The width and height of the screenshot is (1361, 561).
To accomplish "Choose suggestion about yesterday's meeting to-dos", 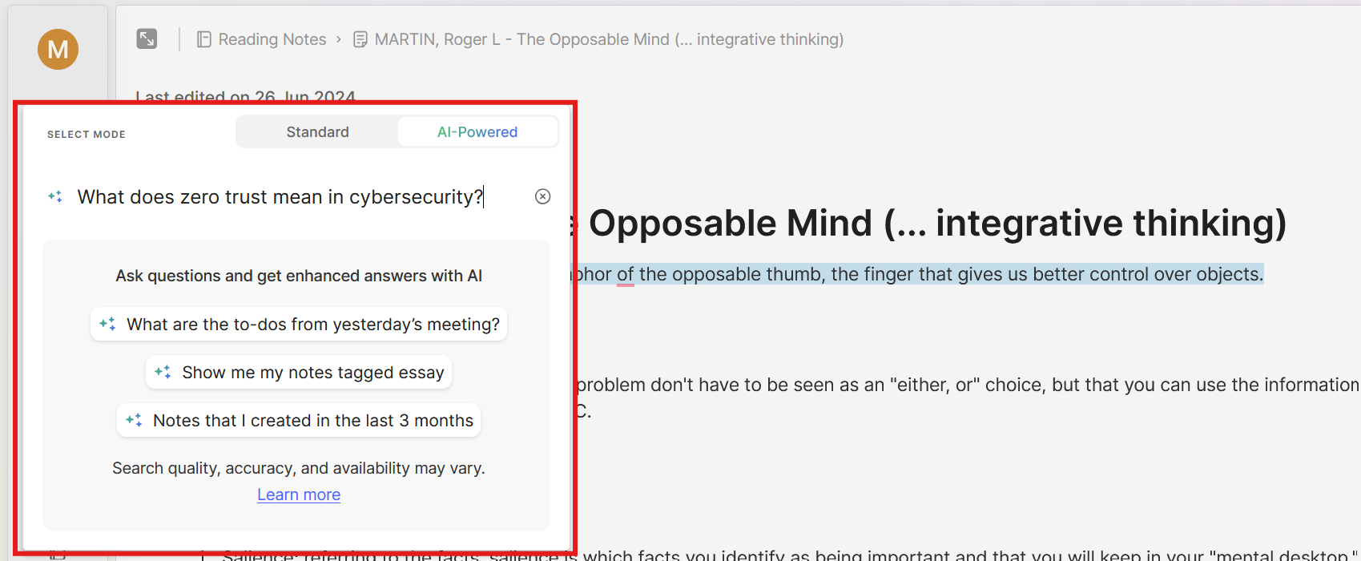I will click(299, 324).
